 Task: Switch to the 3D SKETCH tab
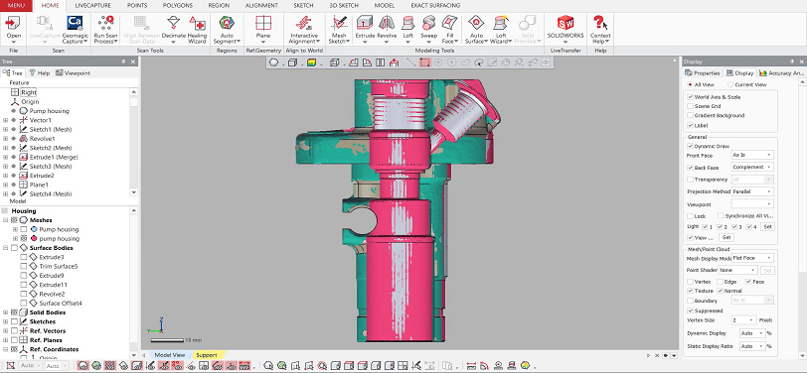(344, 6)
